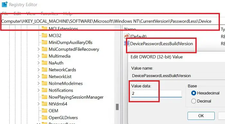225x124 pixels.
Task: Open the View menu
Action: (x=31, y=14)
